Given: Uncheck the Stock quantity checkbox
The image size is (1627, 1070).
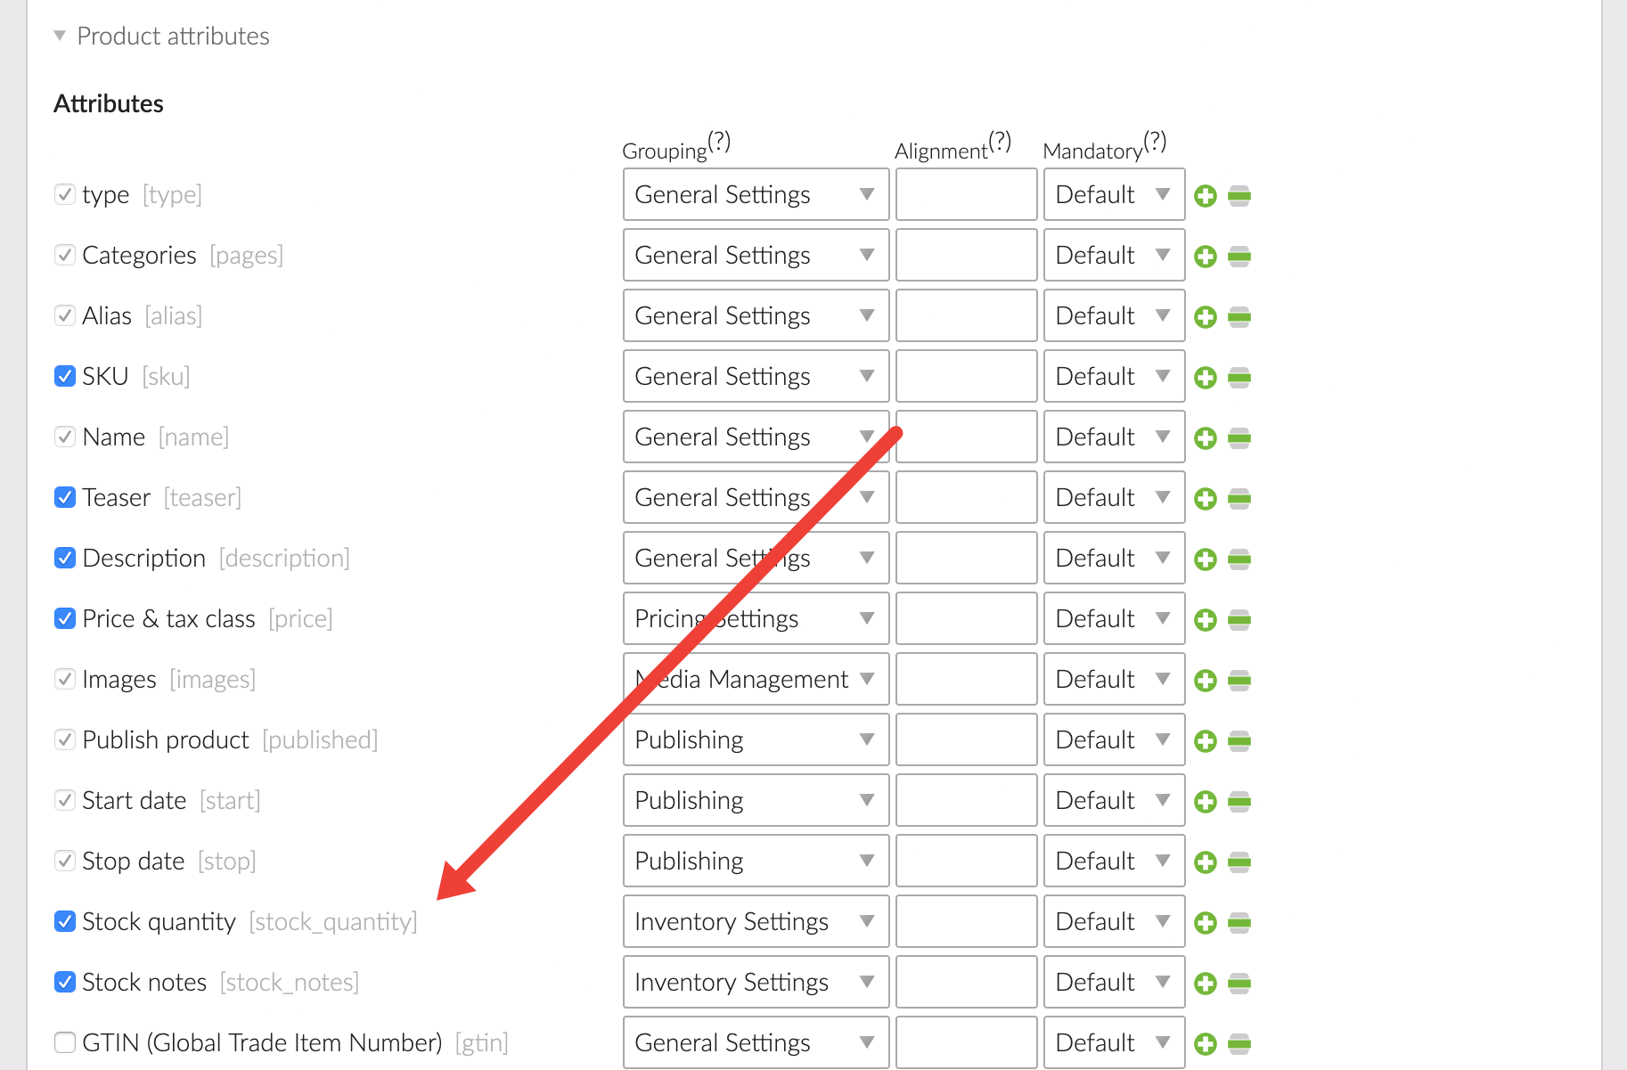Looking at the screenshot, I should [x=64, y=921].
